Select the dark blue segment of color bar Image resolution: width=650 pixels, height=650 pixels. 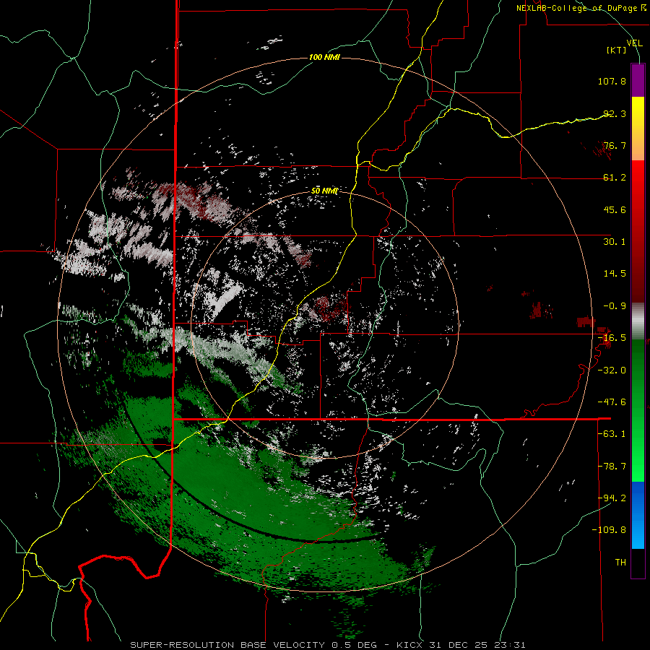(x=638, y=498)
